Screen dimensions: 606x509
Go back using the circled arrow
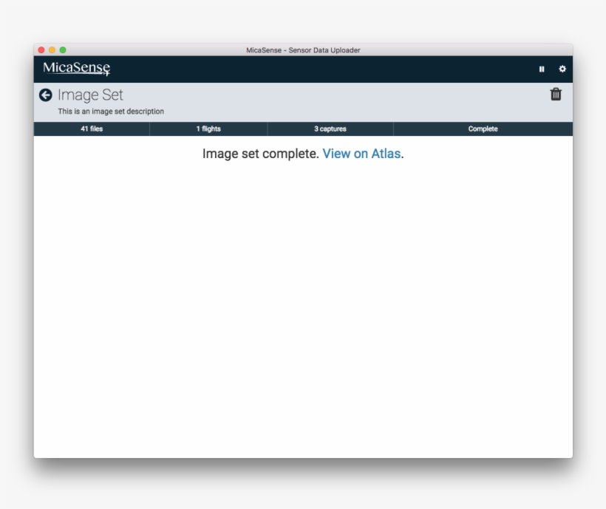[x=46, y=95]
